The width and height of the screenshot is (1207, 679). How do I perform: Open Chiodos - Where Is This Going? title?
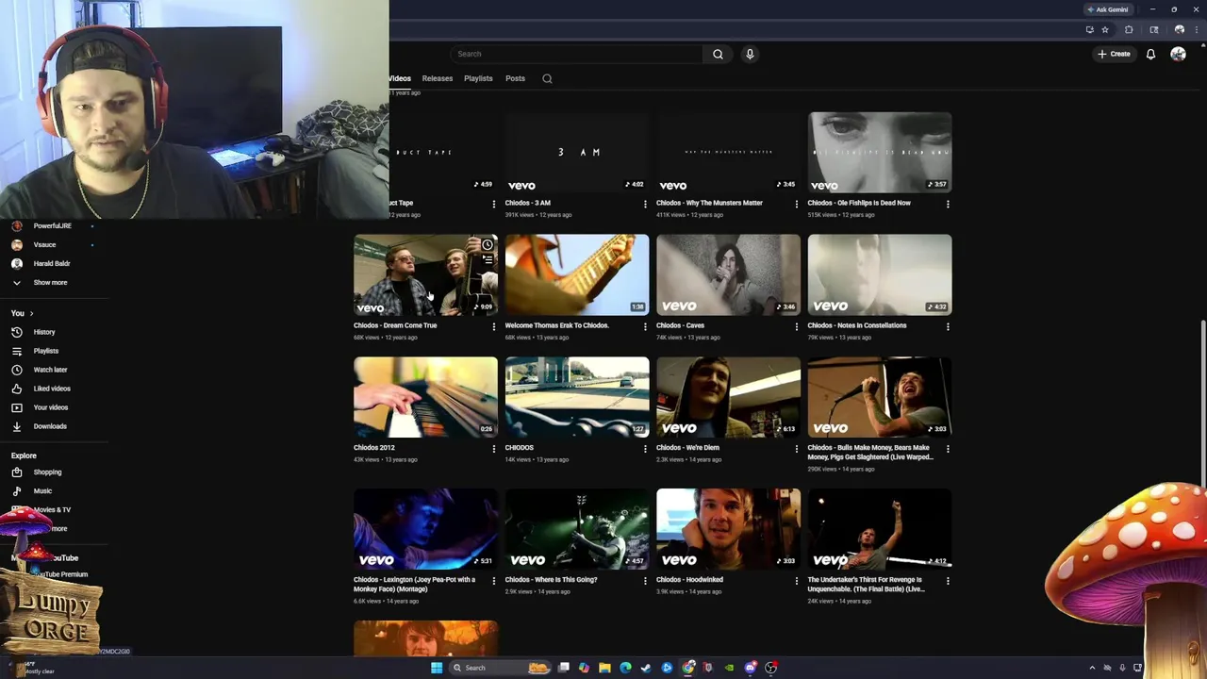click(x=551, y=580)
